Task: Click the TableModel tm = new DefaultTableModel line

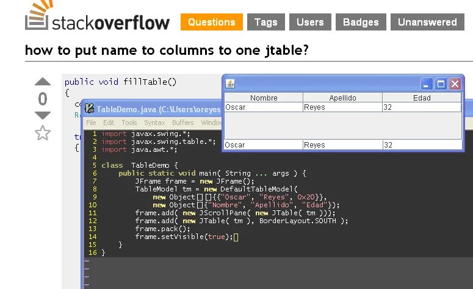Action: [x=216, y=189]
